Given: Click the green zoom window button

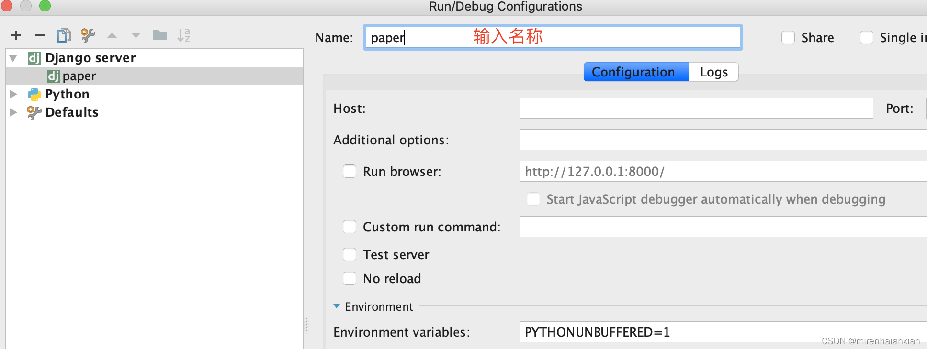Looking at the screenshot, I should (45, 5).
